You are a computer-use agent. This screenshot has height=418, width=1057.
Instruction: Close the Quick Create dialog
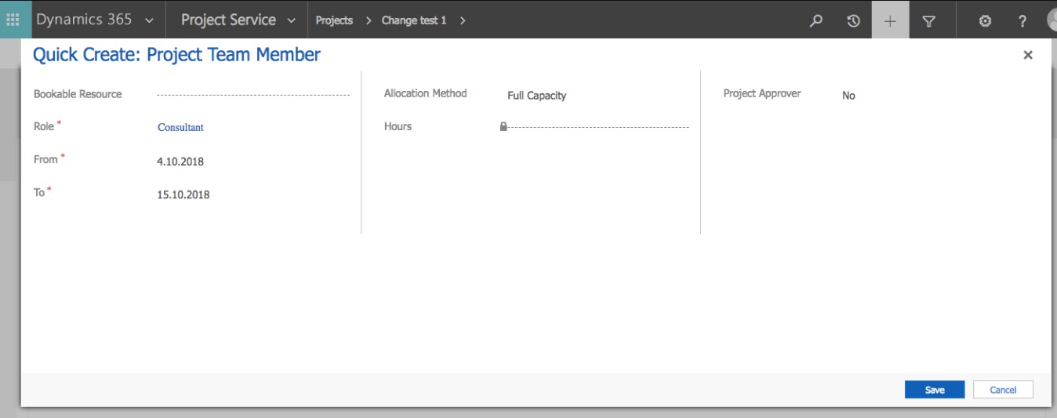click(1028, 55)
